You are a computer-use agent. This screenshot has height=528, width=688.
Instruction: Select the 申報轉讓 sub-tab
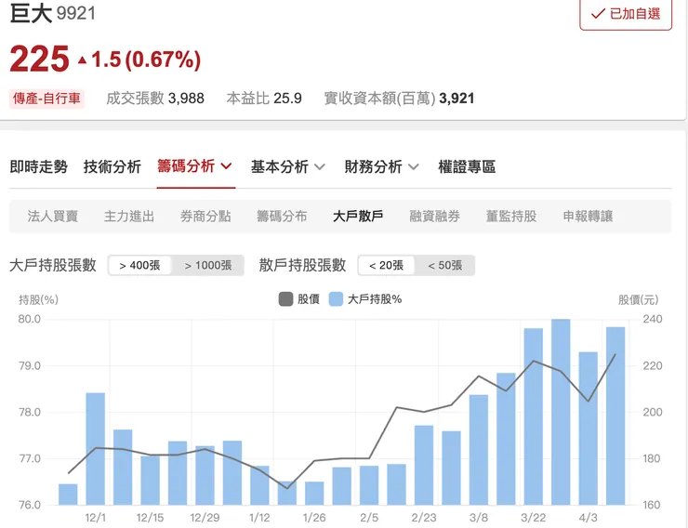point(588,217)
